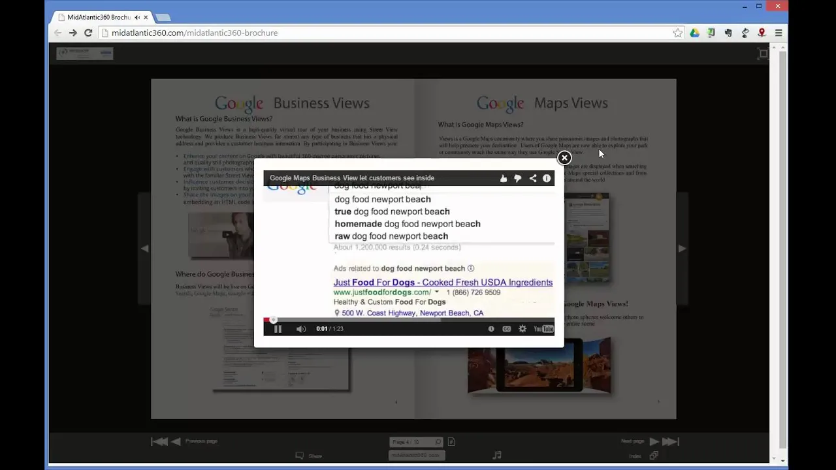Click the scroll up arrow of the page

tap(782, 47)
